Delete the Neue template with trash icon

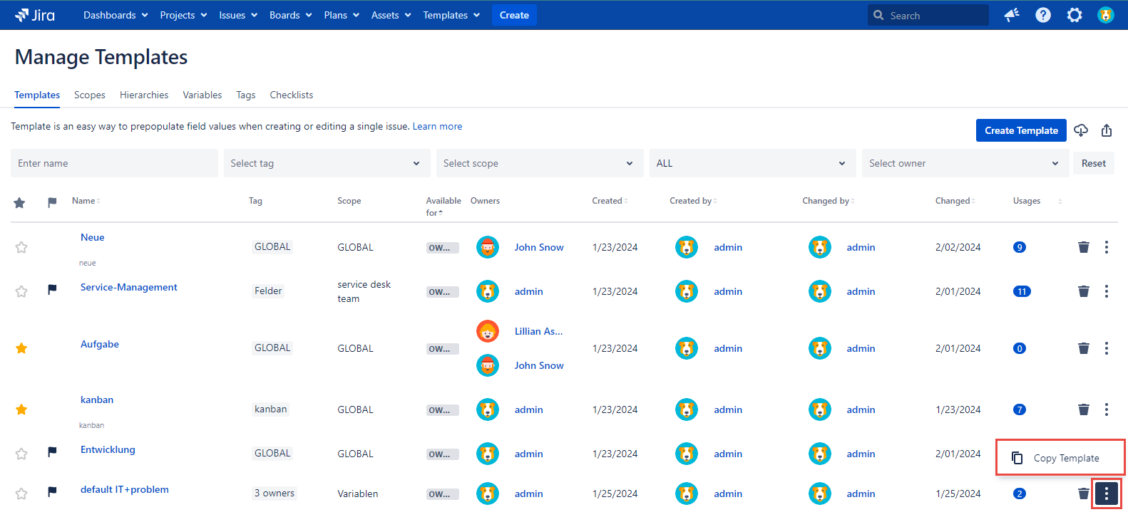[x=1083, y=247]
